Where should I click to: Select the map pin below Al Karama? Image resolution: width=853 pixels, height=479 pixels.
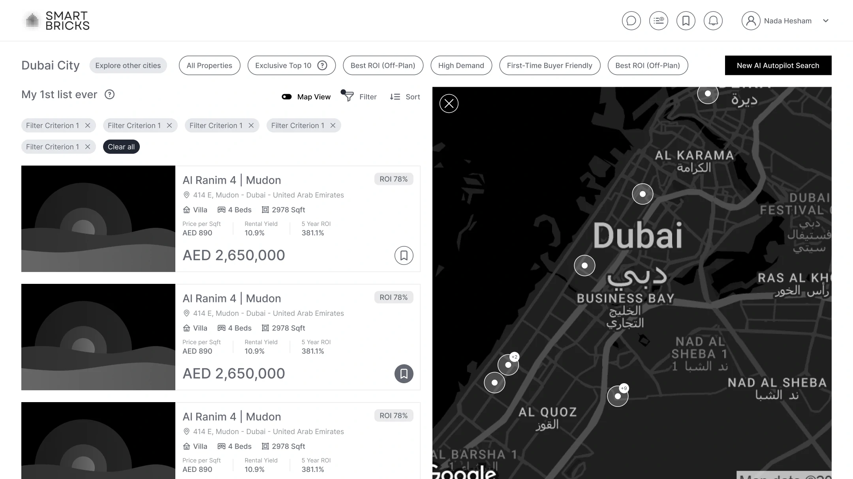click(x=643, y=194)
